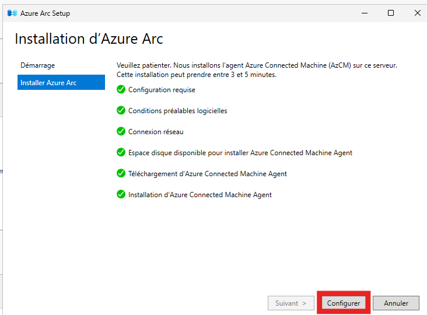Maximize the Azure Arc Setup window
Image resolution: width=427 pixels, height=315 pixels.
tap(391, 13)
